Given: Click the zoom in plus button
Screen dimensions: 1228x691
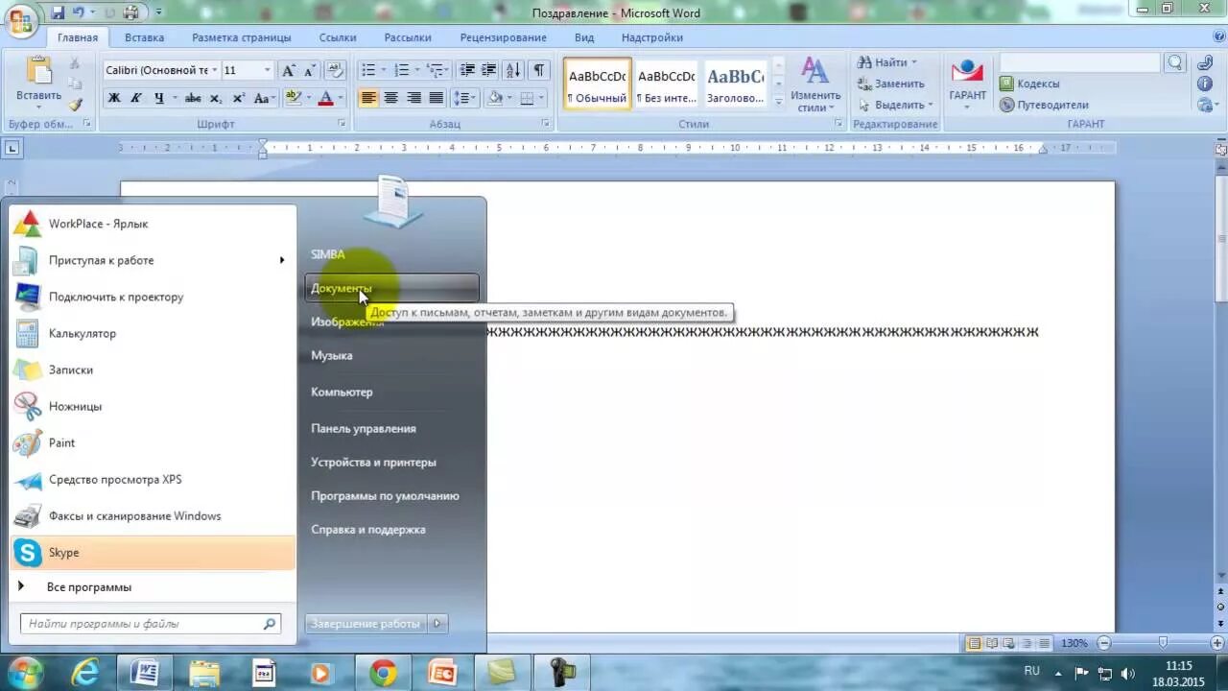Looking at the screenshot, I should pyautogui.click(x=1218, y=643).
